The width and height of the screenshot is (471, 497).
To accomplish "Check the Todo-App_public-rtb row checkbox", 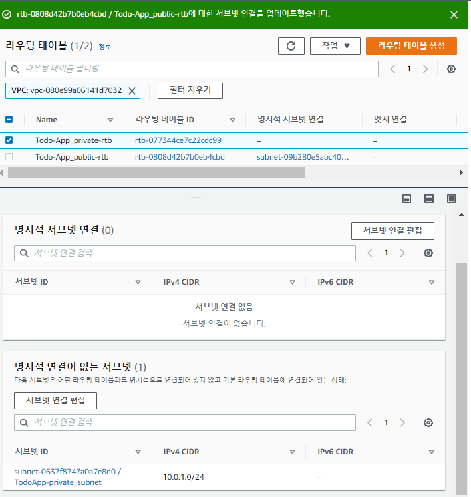I will 9,157.
